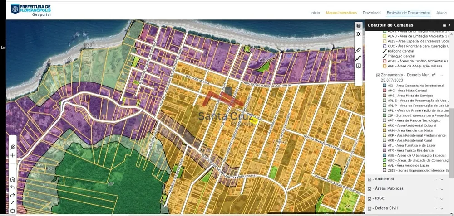Zoom out with the minus button

(x=12, y=163)
